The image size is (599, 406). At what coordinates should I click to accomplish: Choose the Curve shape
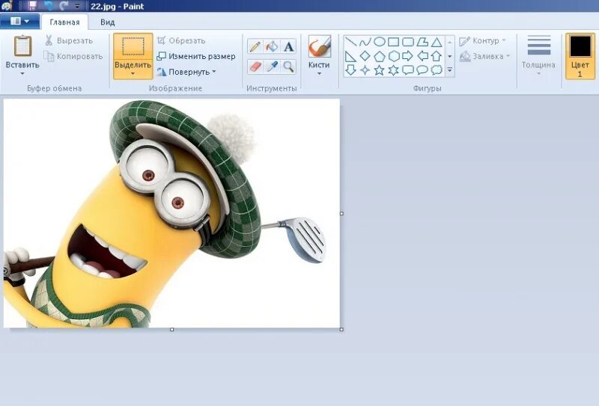pos(365,42)
